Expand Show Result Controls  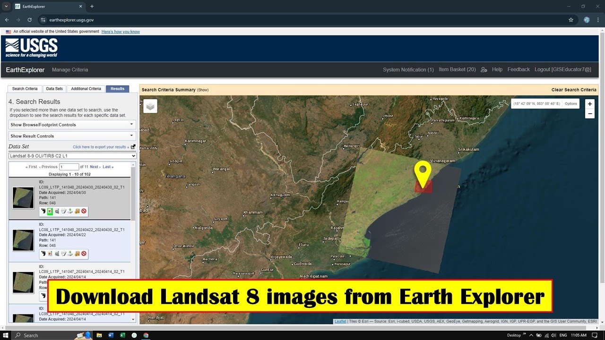[72, 136]
